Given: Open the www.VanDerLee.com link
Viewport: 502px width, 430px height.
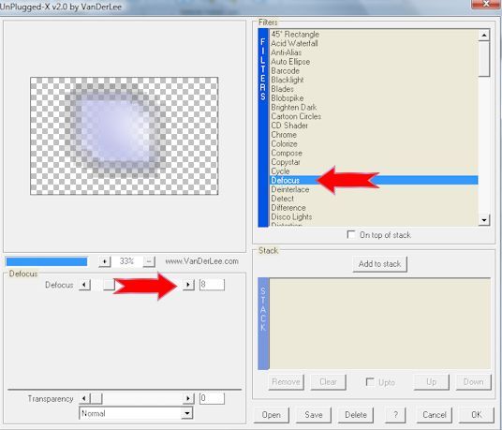Looking at the screenshot, I should (x=201, y=261).
